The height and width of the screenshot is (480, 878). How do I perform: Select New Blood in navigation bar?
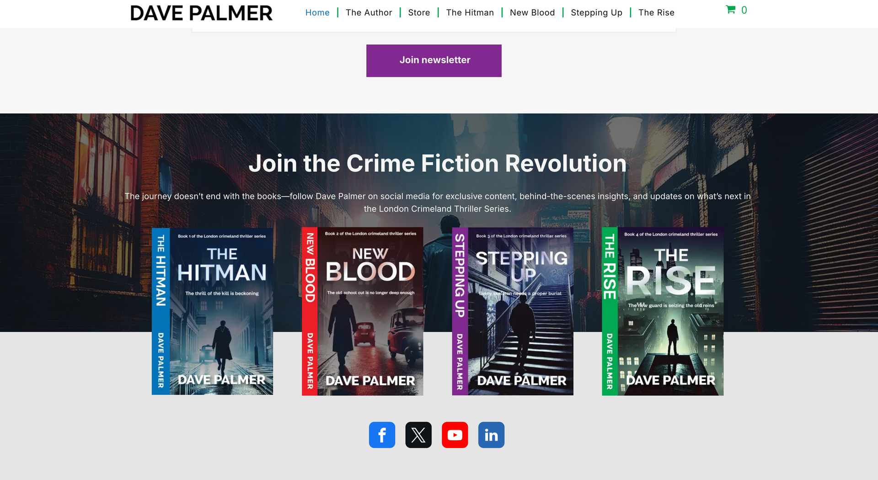(532, 12)
